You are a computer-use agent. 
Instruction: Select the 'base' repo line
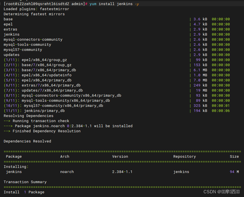pyautogui.click(x=117, y=19)
